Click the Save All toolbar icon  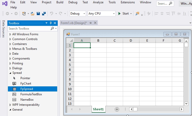(44, 14)
